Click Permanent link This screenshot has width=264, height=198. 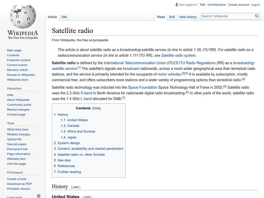(17, 149)
